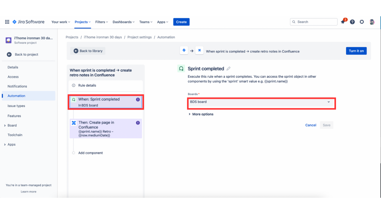Click the warning badge on Create page in Confluence
This screenshot has height=214, width=381.
click(x=138, y=123)
